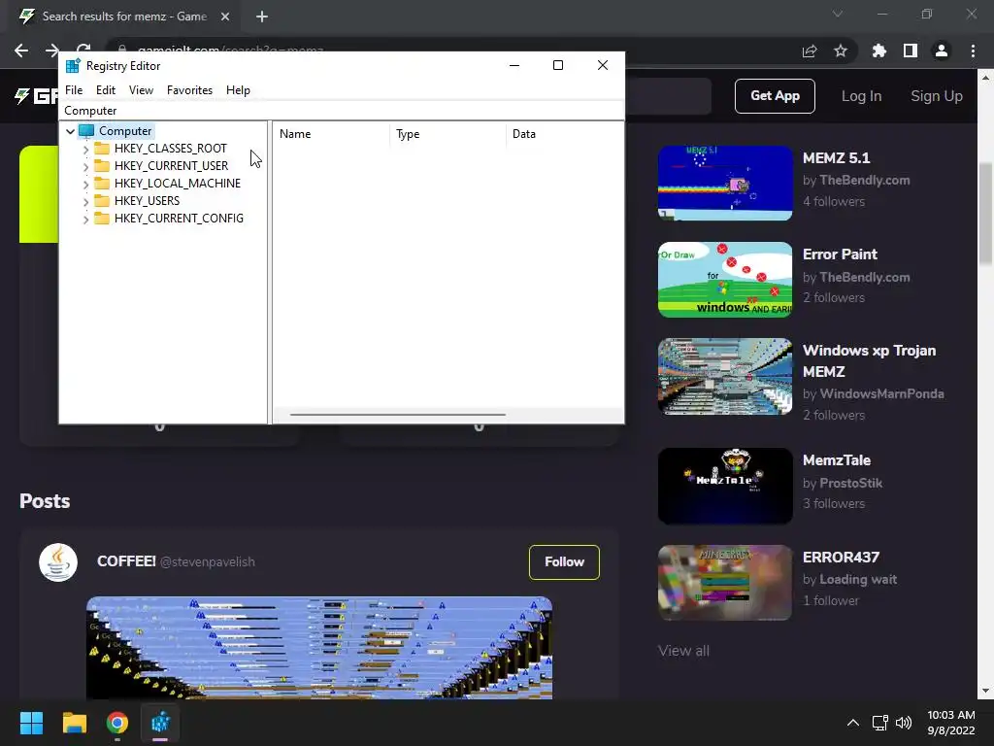Open the MemzTale game thumbnail
This screenshot has width=994, height=746.
pos(725,486)
